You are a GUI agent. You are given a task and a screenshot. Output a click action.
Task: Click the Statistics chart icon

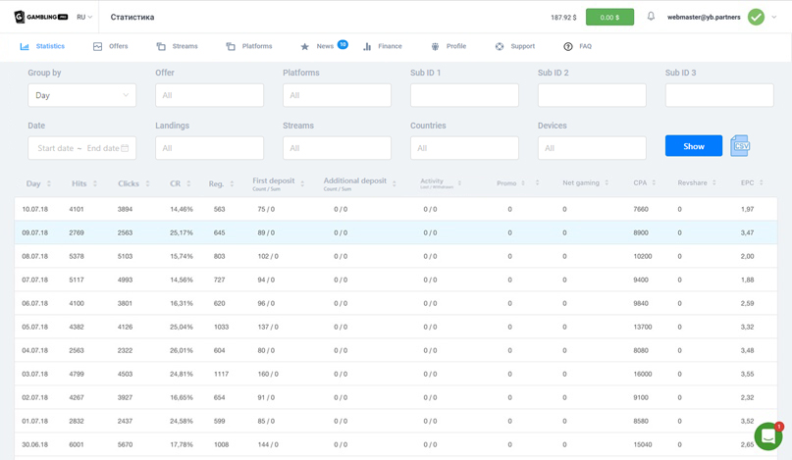tap(25, 46)
